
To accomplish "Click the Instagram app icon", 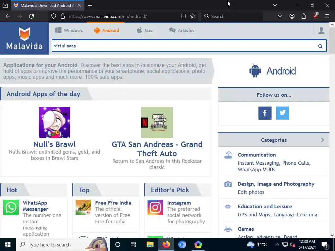I will (155, 208).
